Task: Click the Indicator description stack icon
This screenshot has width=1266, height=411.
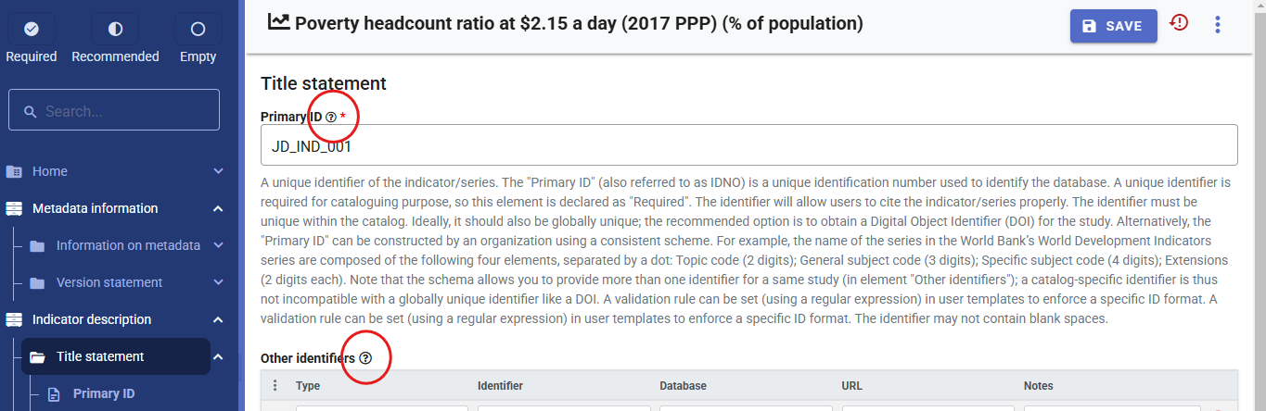Action: tap(14, 319)
